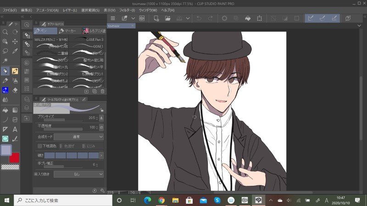The image size is (367, 206).
Task: Select the Eraser tool
Action: pos(15,90)
